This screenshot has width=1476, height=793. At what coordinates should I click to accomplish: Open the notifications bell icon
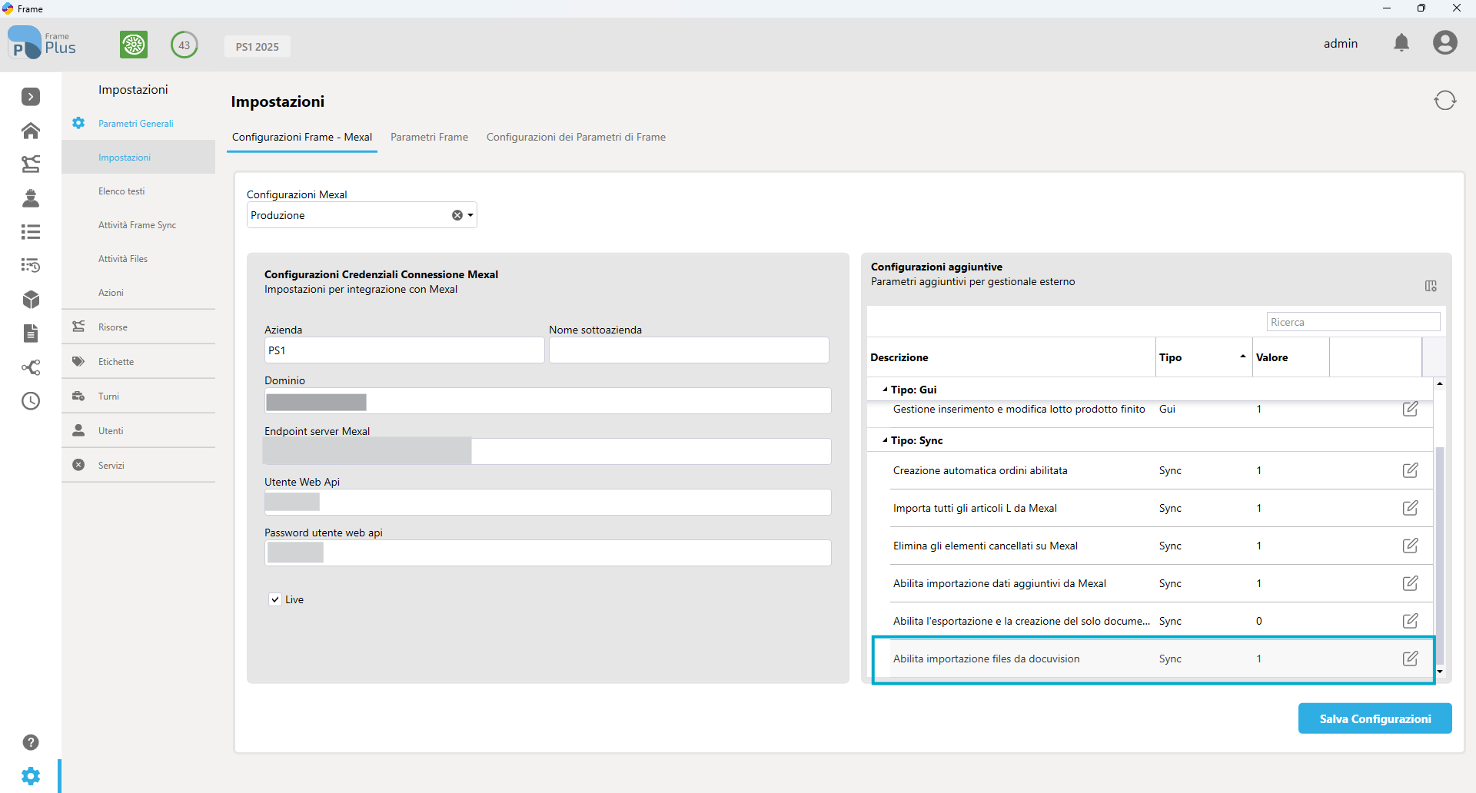pyautogui.click(x=1401, y=43)
